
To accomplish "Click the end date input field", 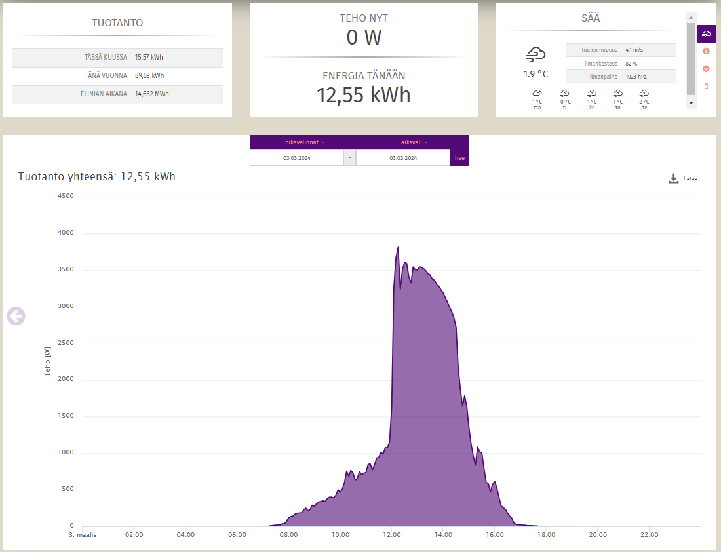I will click(x=402, y=158).
